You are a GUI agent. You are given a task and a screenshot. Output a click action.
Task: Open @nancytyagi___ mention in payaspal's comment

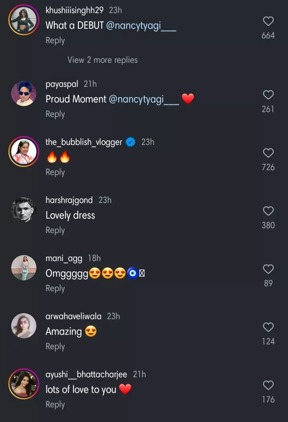tap(144, 99)
